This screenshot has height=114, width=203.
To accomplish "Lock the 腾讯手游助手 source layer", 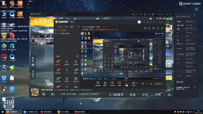I will tap(58, 33).
